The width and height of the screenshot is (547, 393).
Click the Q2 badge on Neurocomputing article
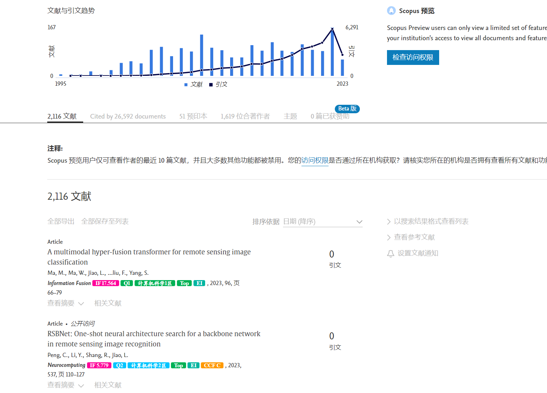(x=119, y=365)
